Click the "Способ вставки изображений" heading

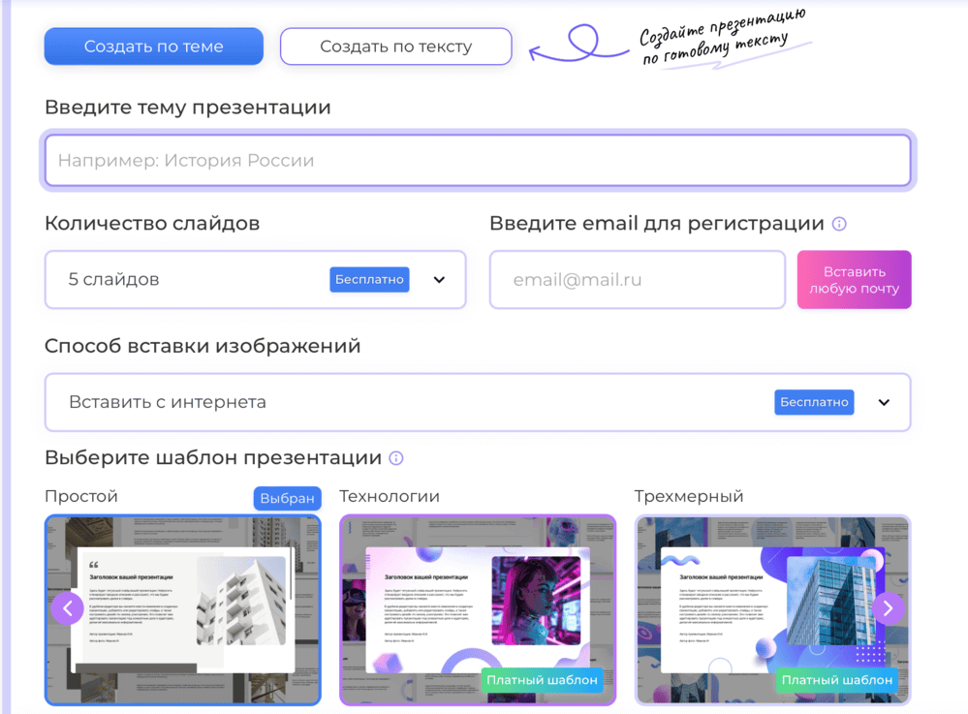(203, 346)
